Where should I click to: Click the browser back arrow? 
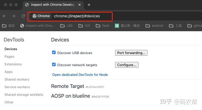(4, 16)
